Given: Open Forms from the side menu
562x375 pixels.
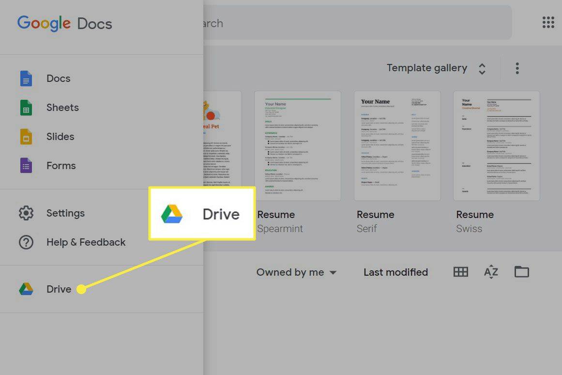Looking at the screenshot, I should click(102, 166).
